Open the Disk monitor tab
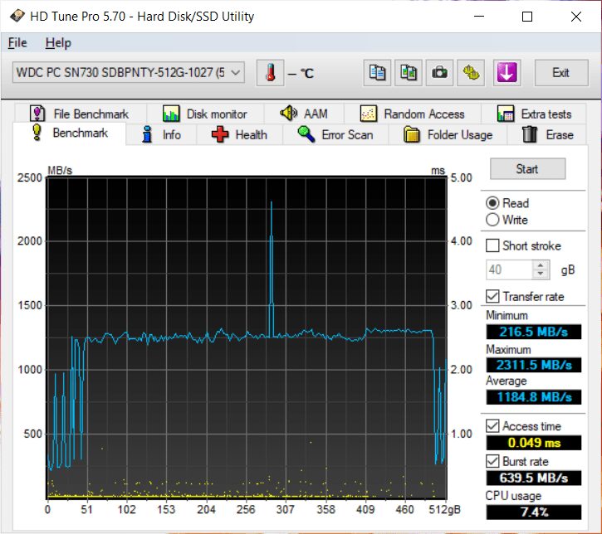This screenshot has width=602, height=534. [205, 114]
